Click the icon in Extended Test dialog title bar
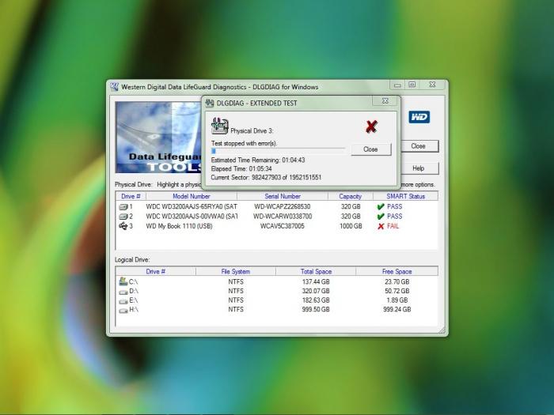 210,103
